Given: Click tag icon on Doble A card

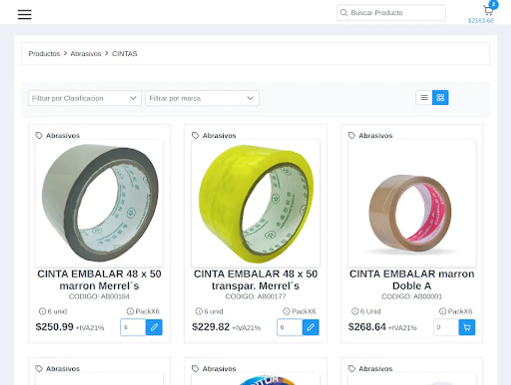Looking at the screenshot, I should click(352, 136).
